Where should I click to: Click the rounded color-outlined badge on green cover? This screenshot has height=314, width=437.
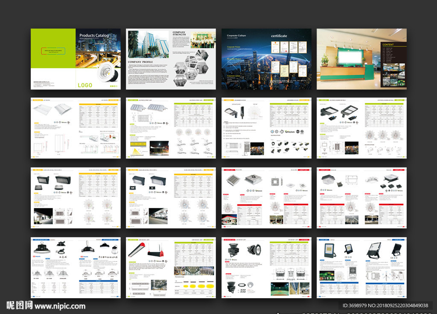pos(53,51)
